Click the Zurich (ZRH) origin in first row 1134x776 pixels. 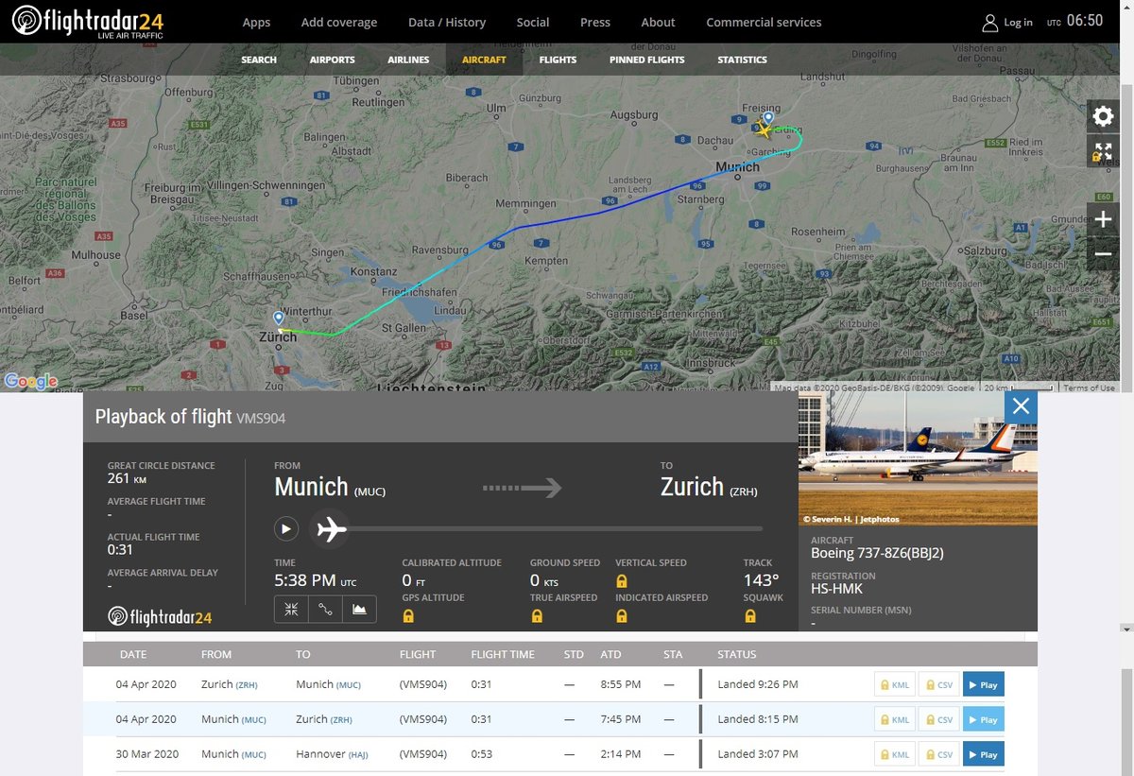230,684
